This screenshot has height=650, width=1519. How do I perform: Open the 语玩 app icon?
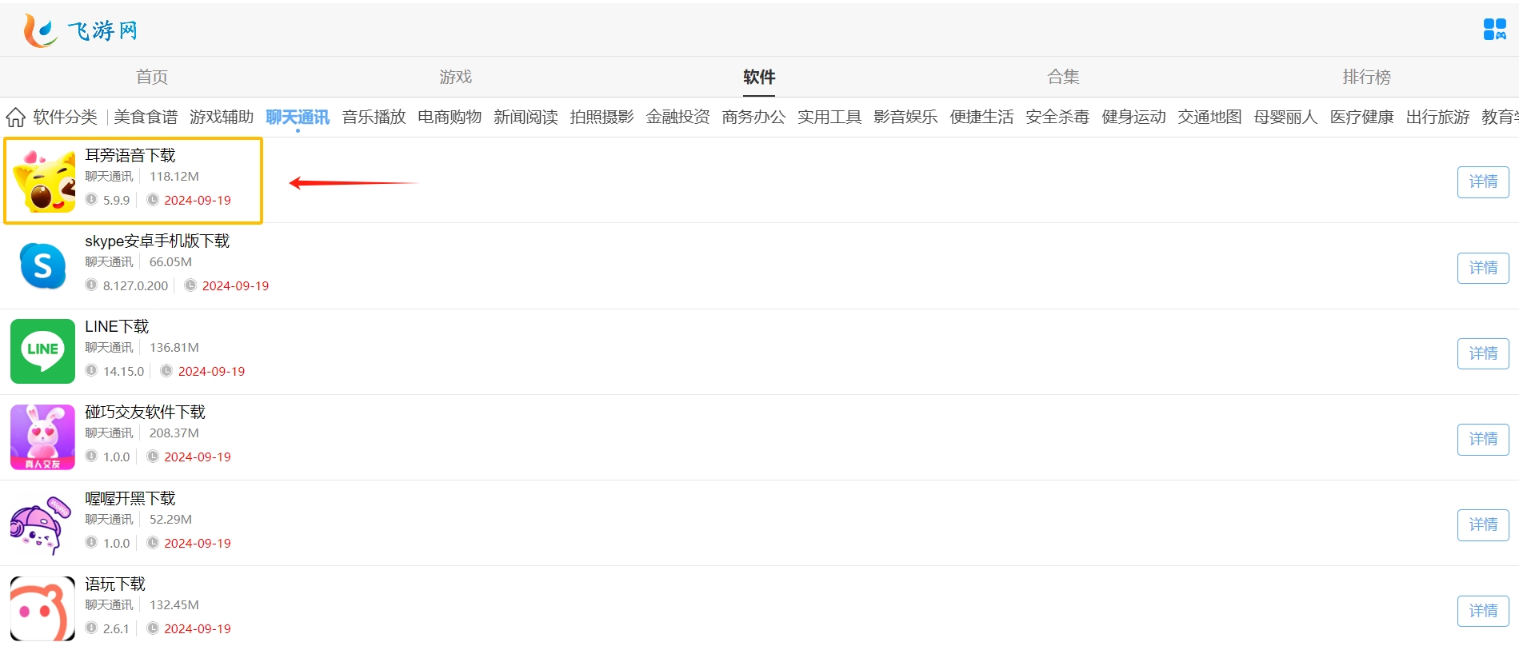pos(42,608)
